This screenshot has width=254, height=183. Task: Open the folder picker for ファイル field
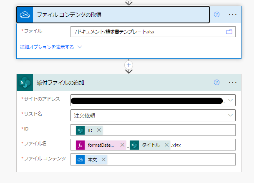click(229, 32)
